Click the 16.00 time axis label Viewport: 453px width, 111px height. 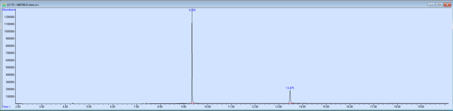click(350, 107)
